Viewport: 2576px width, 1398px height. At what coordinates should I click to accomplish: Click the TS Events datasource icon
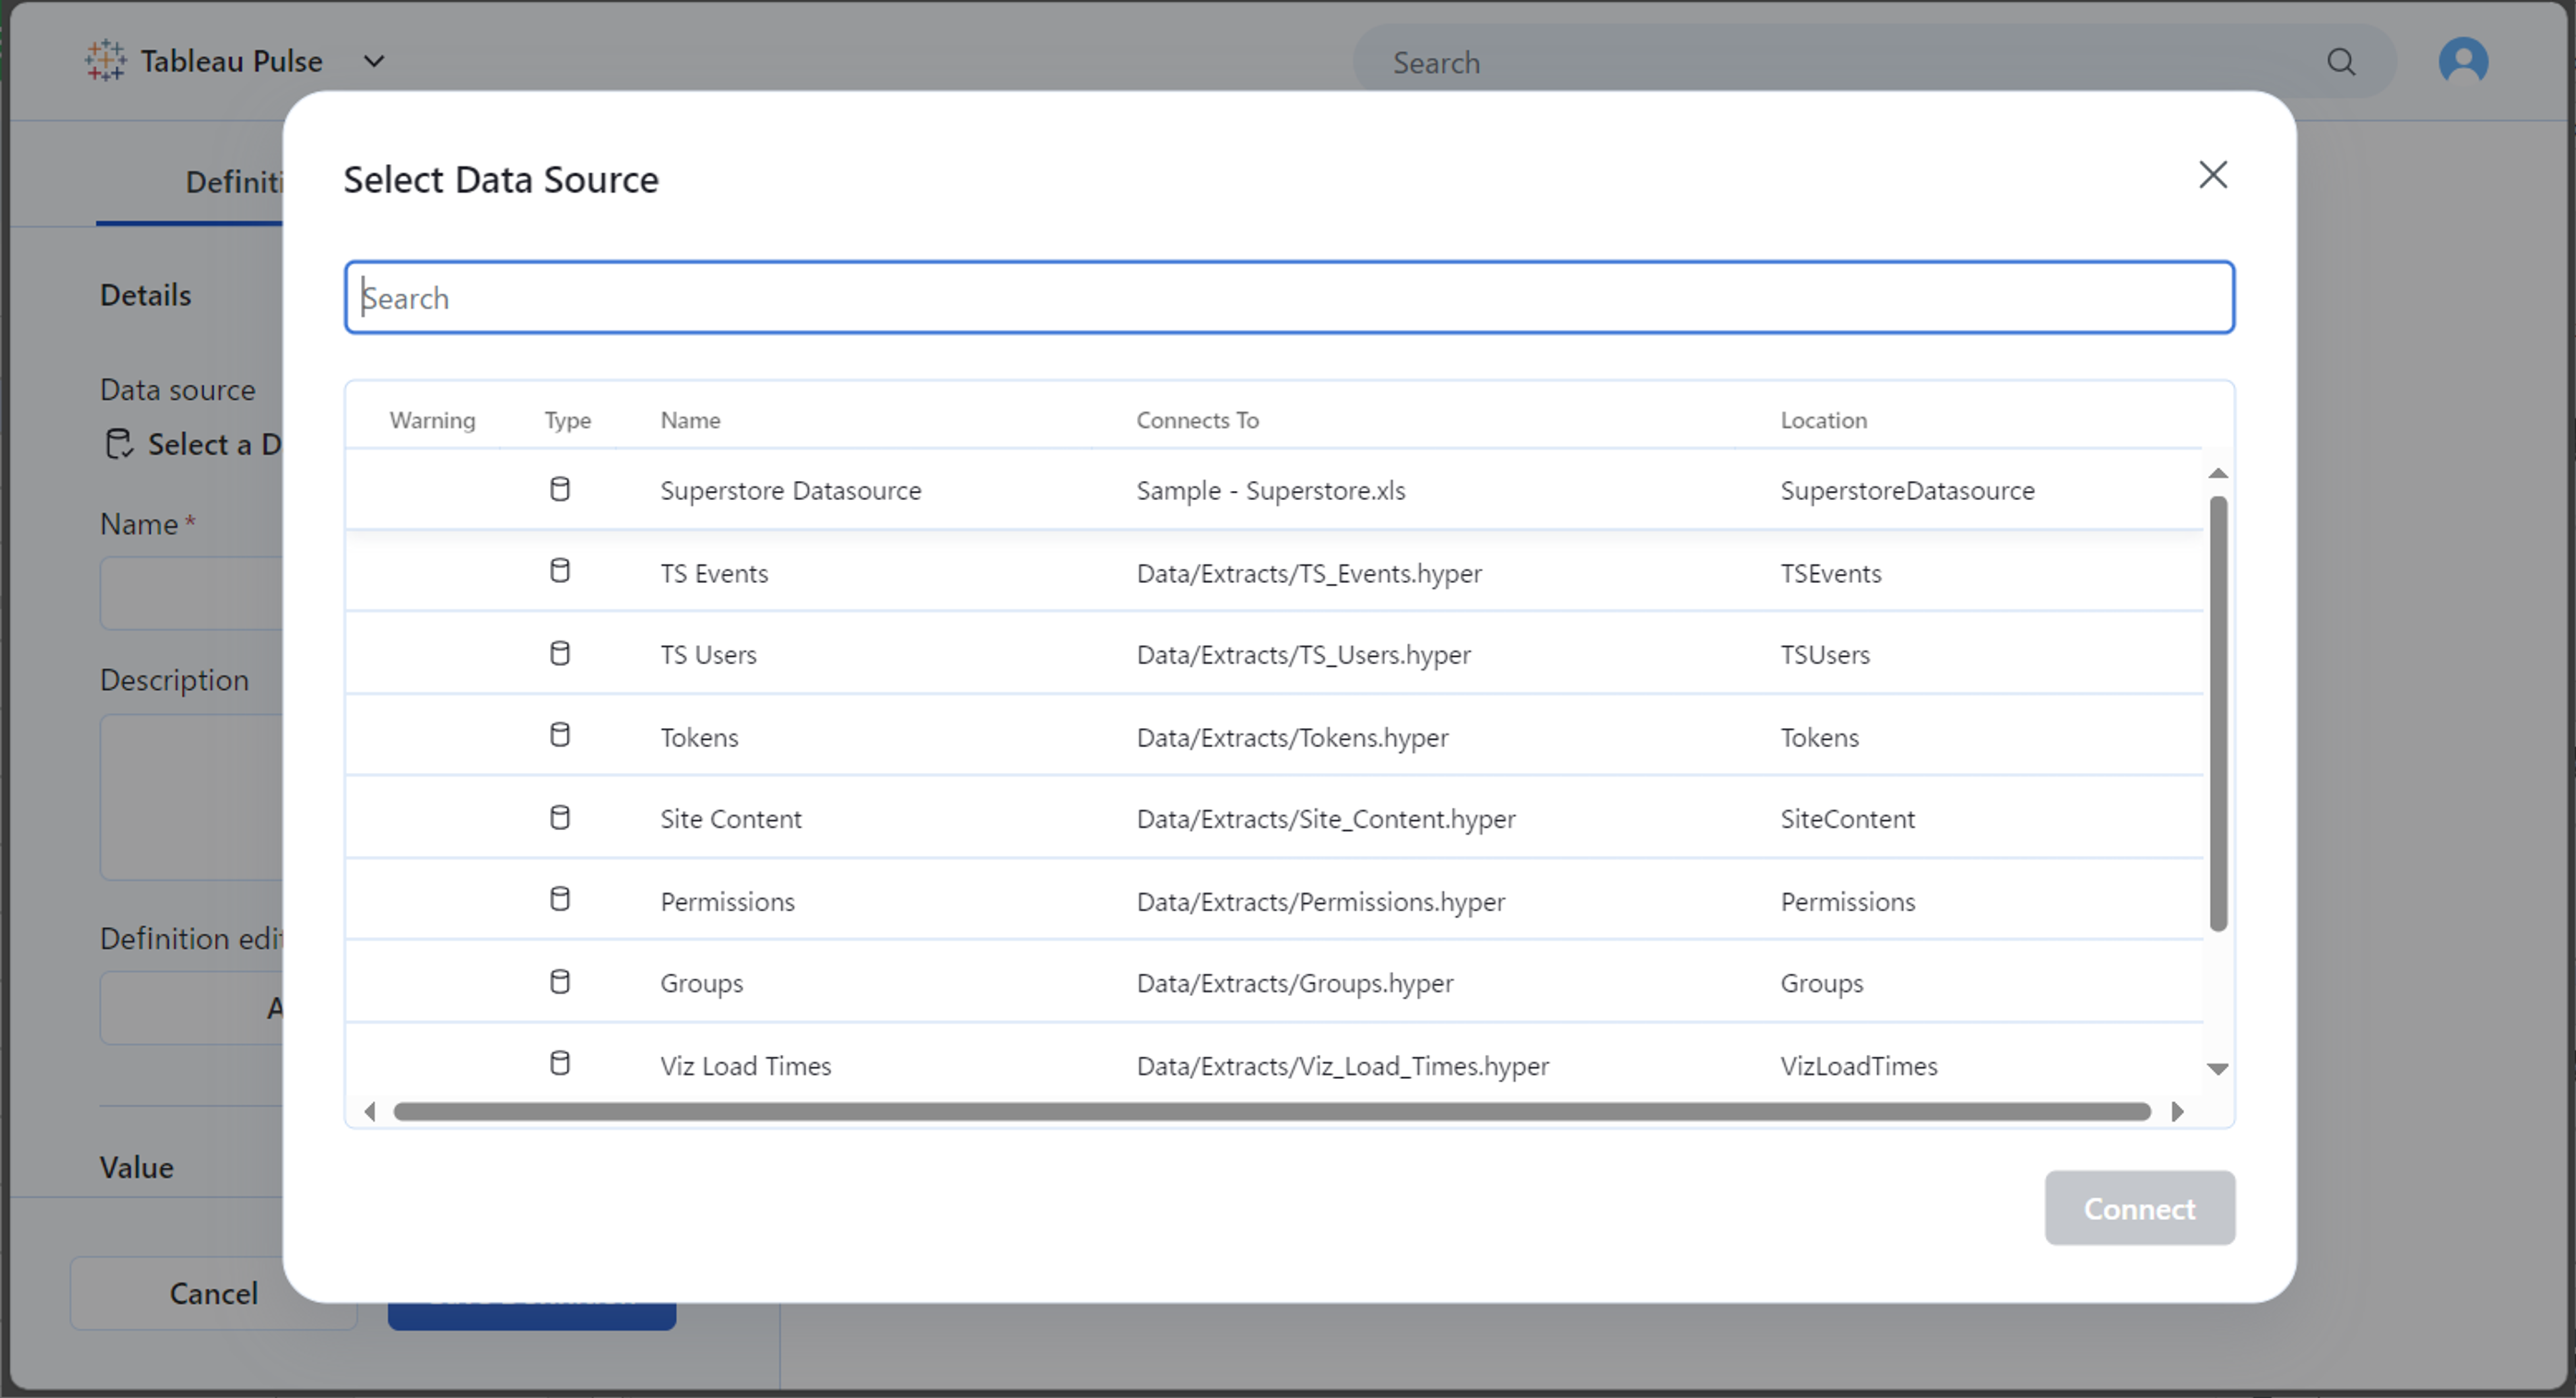(560, 571)
